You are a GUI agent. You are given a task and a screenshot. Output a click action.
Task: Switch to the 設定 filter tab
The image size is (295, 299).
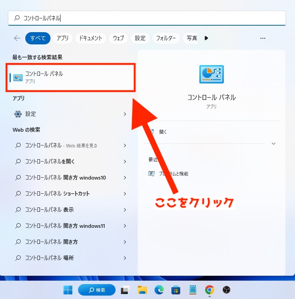(x=140, y=38)
